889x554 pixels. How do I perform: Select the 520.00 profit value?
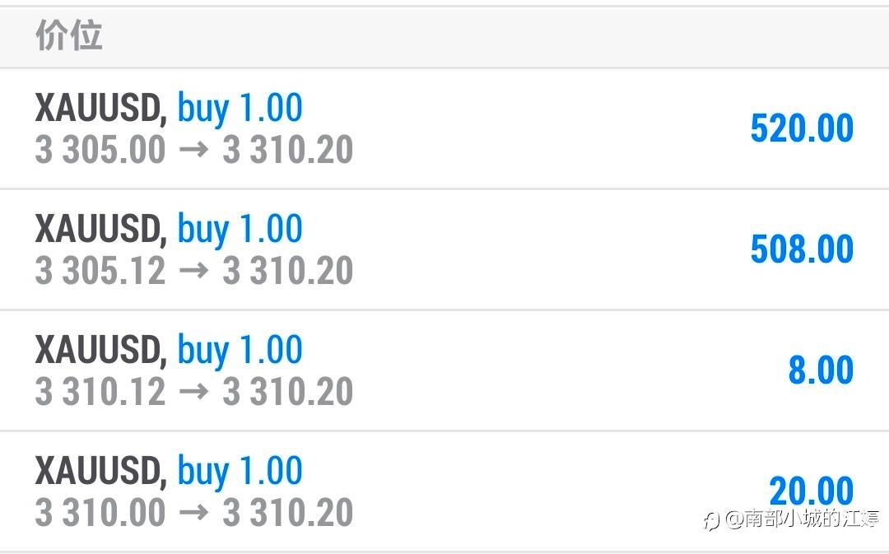802,128
